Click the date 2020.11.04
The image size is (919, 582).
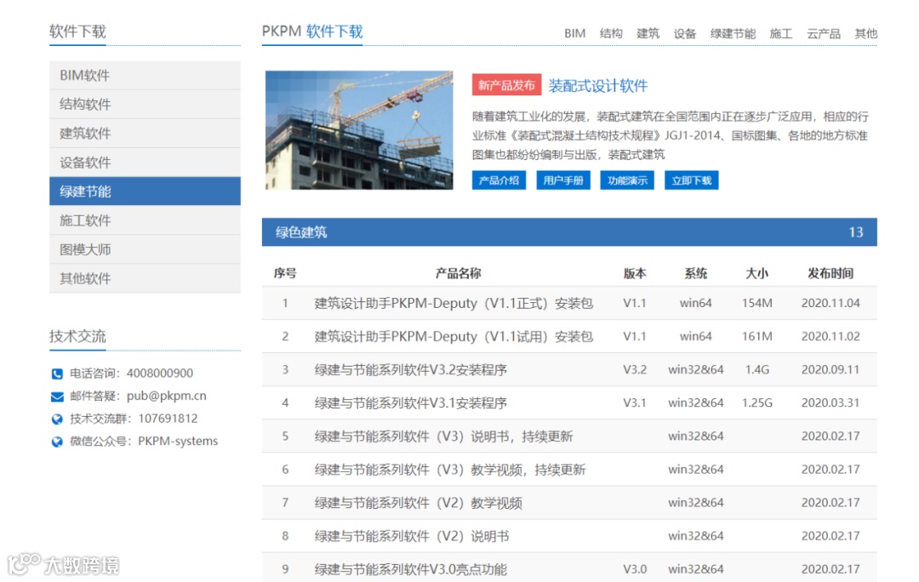click(x=831, y=303)
